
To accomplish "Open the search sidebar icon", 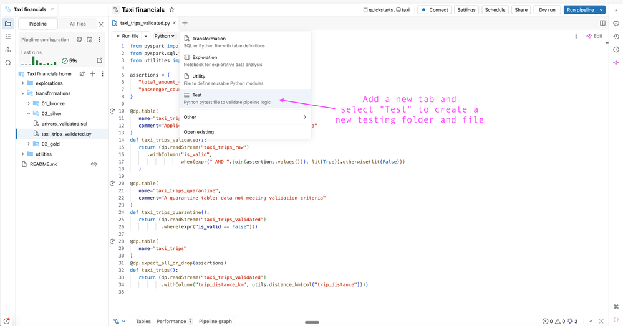I will click(7, 63).
